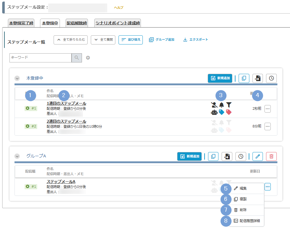Click the import icon in 本登録中 group header

tap(258, 79)
